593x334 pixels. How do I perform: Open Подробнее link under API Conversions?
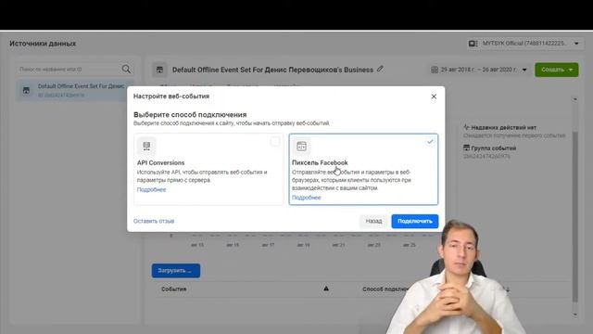click(x=151, y=189)
